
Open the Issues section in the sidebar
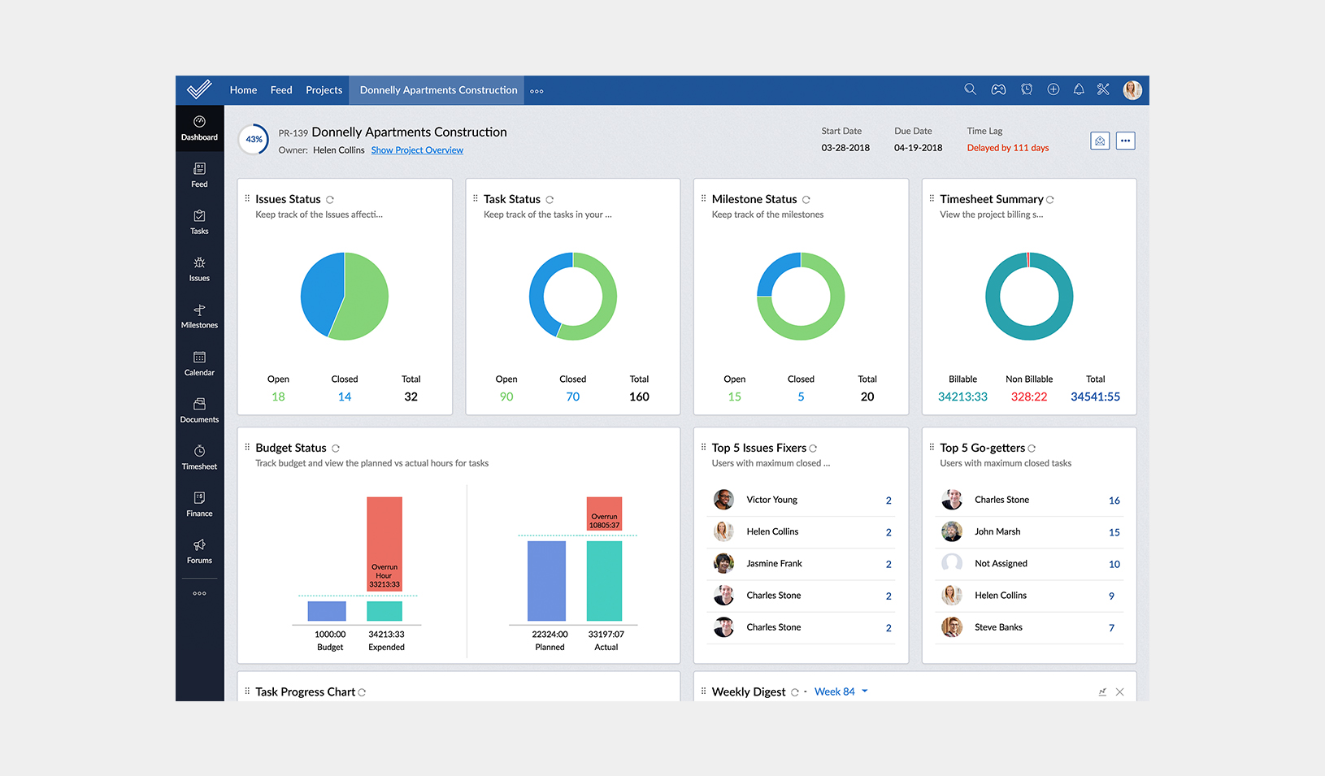click(x=199, y=269)
